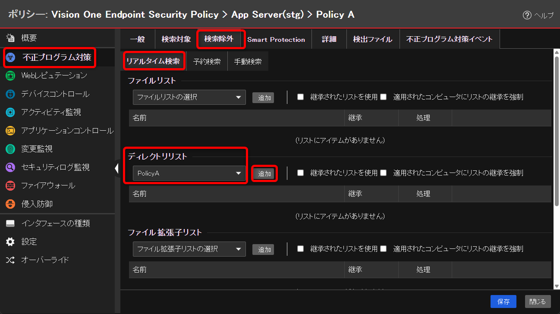Switch to the 検索除外 tab
This screenshot has width=560, height=314.
[x=219, y=39]
